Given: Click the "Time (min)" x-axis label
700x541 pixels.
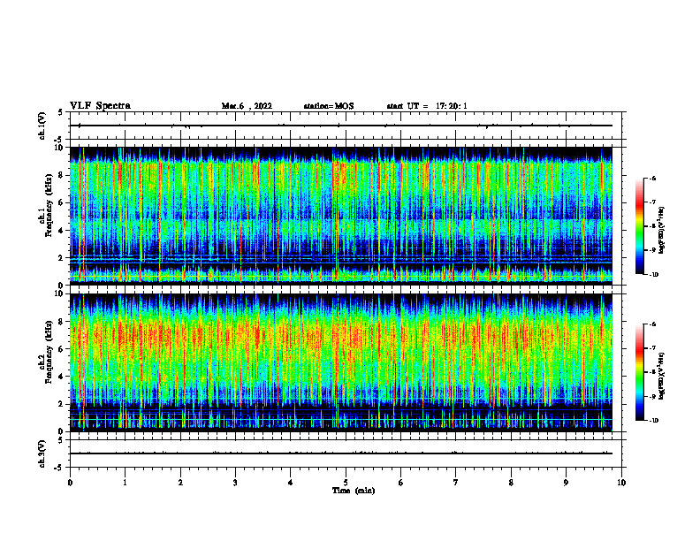Looking at the screenshot, I should tap(354, 491).
